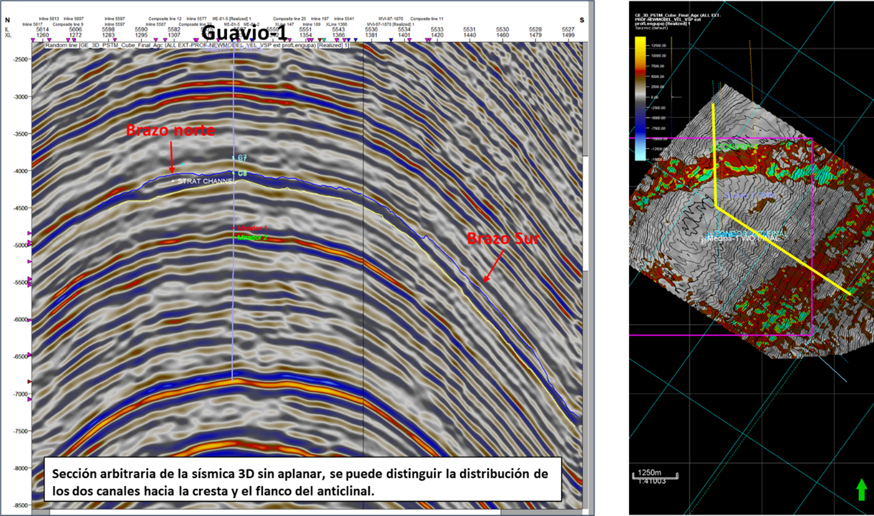The width and height of the screenshot is (874, 516).
Task: Select the Mirador 1 well top marker
Action: click(251, 228)
